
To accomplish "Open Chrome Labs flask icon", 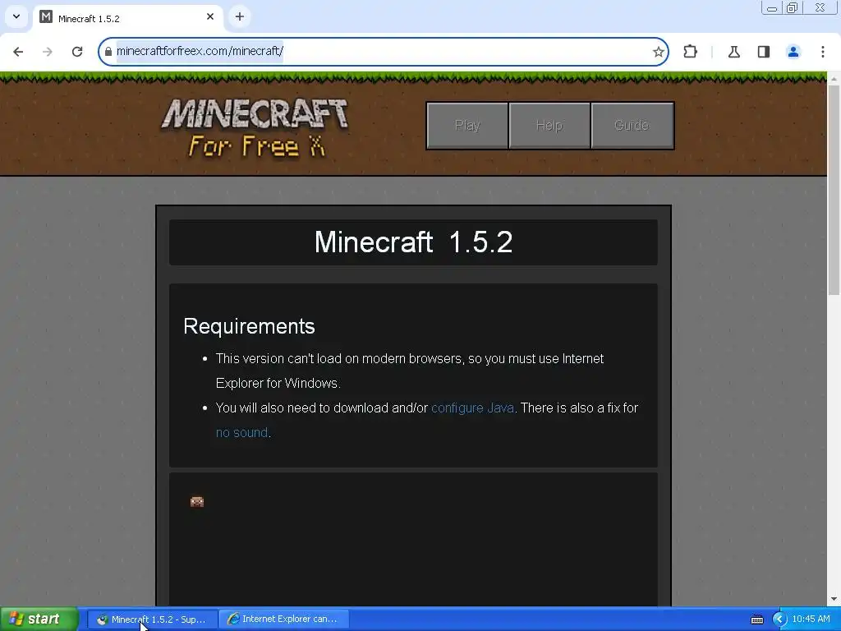I will point(734,52).
